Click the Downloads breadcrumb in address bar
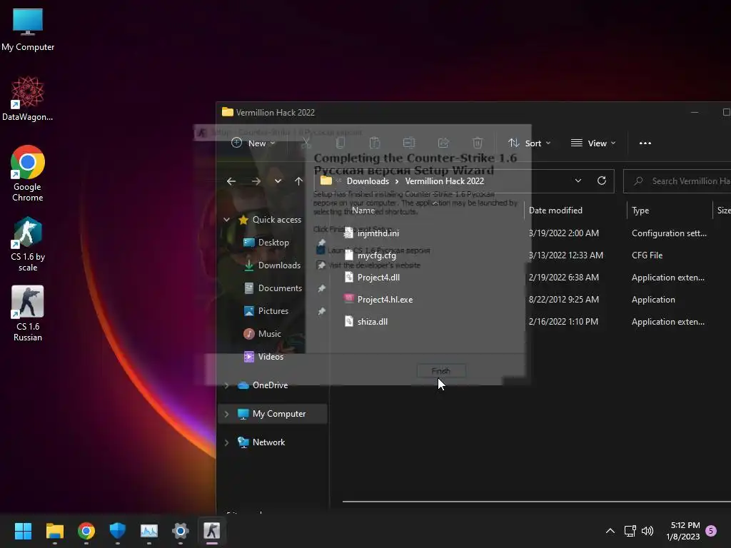 click(x=368, y=181)
